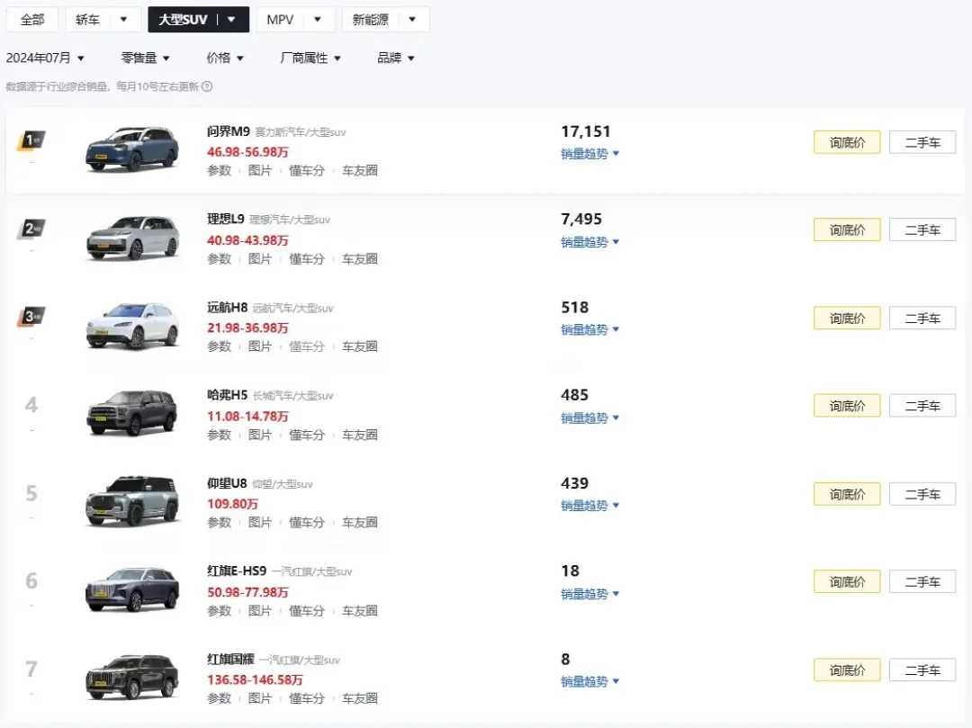Screen dimensions: 972x728
Task: Open the 价格 filter dropdown
Action: coord(224,58)
